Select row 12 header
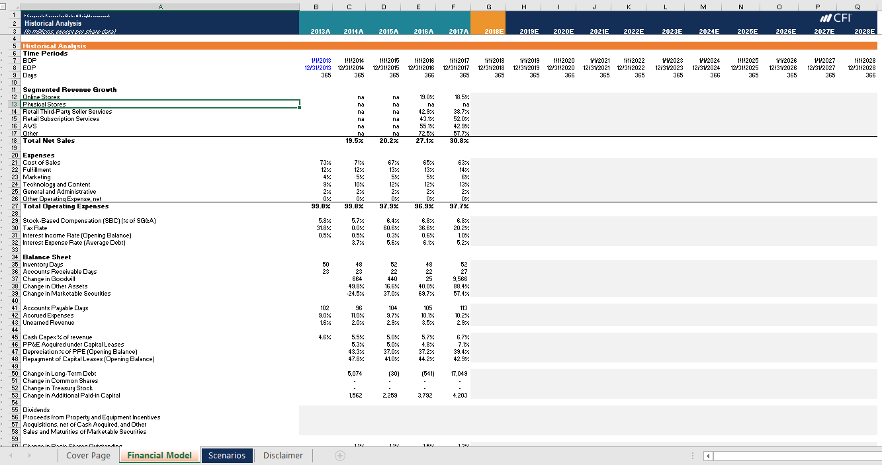 tap(13, 97)
